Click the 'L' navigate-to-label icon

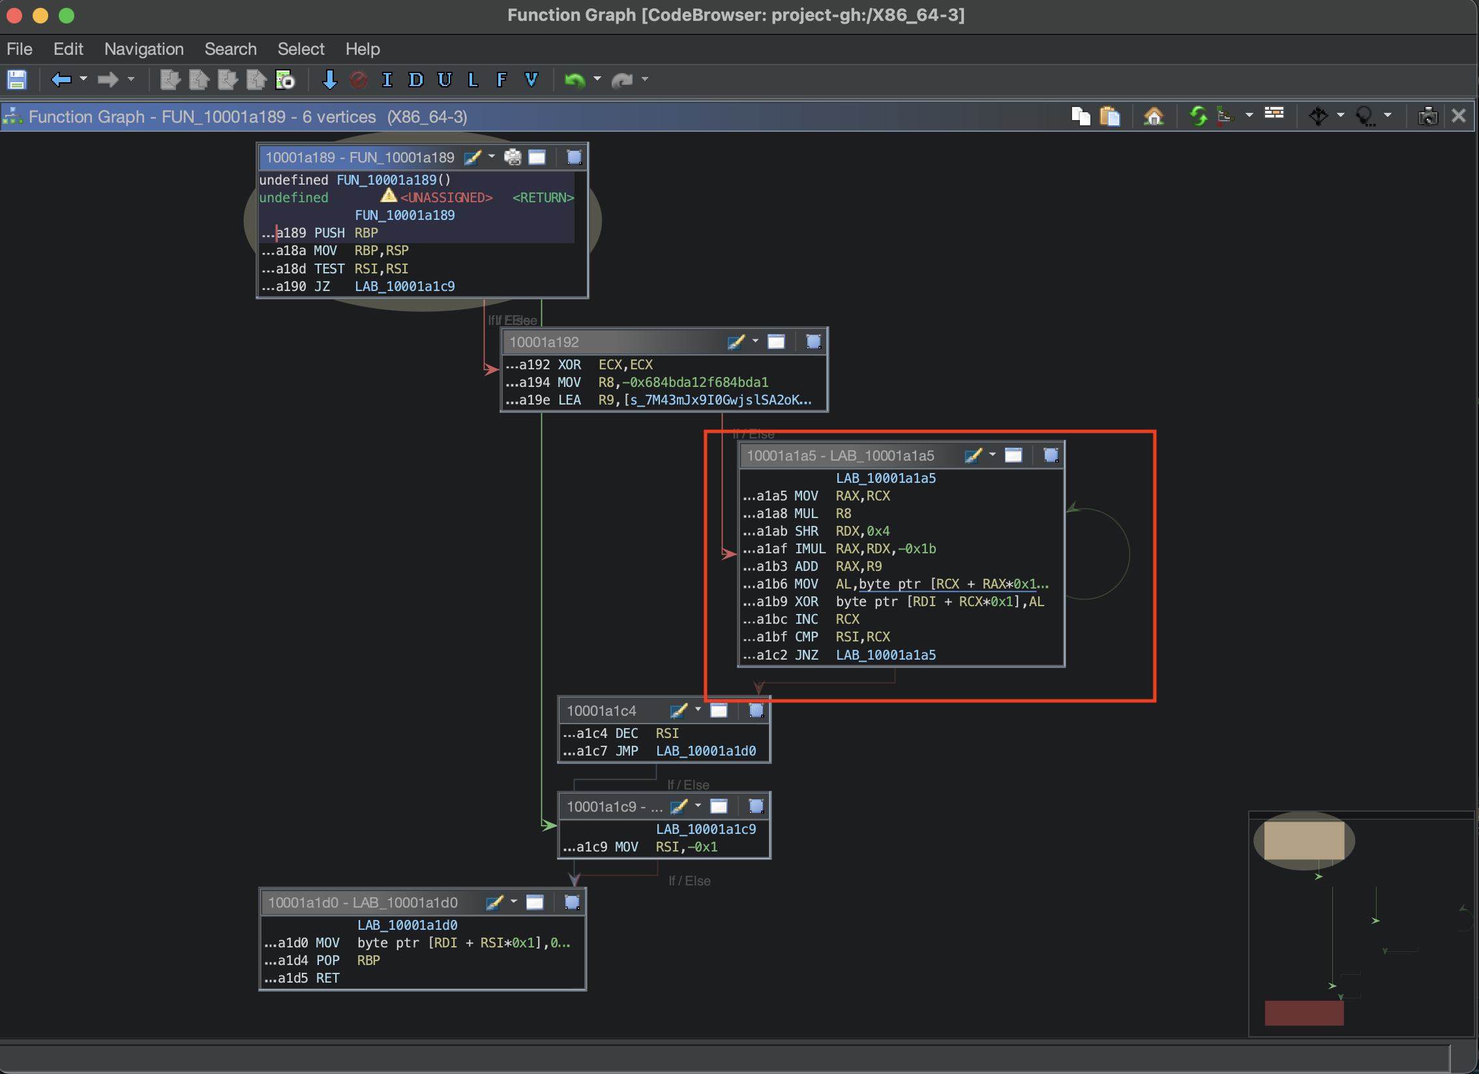click(473, 80)
